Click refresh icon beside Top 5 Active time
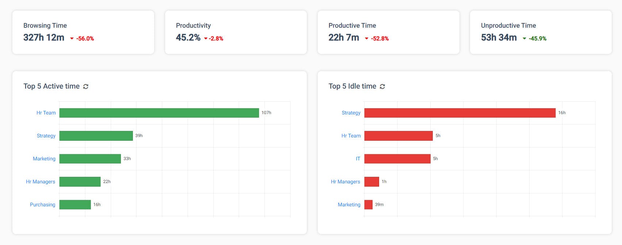The width and height of the screenshot is (622, 245). 86,86
